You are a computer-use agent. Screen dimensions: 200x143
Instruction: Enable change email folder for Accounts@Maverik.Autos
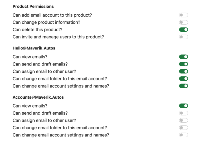coord(183,128)
